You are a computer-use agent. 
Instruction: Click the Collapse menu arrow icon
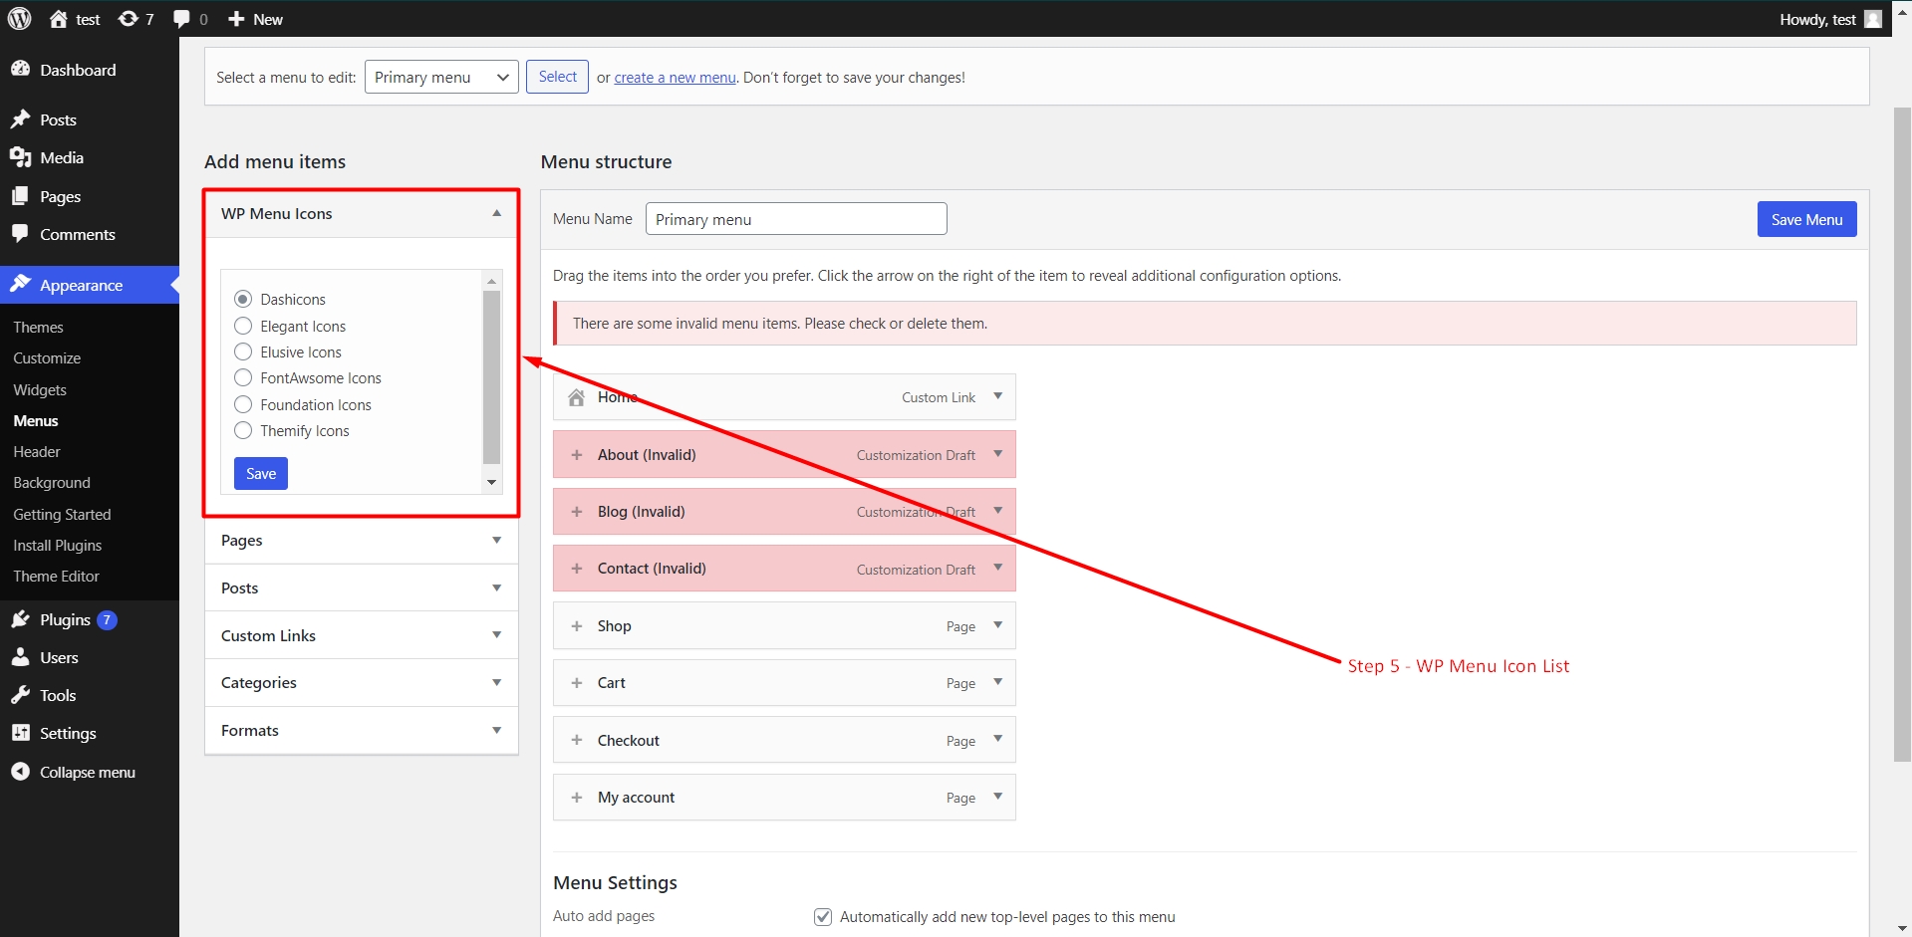pos(20,772)
